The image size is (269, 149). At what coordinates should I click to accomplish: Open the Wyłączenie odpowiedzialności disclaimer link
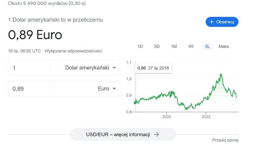pyautogui.click(x=73, y=51)
